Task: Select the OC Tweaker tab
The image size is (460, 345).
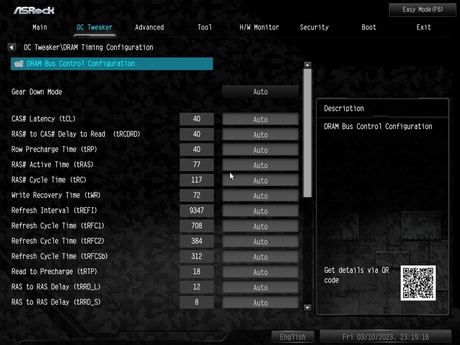Action: pyautogui.click(x=94, y=27)
